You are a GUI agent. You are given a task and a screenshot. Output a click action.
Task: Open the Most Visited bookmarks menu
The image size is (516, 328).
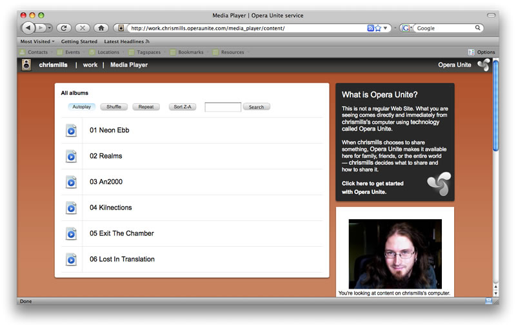point(37,41)
